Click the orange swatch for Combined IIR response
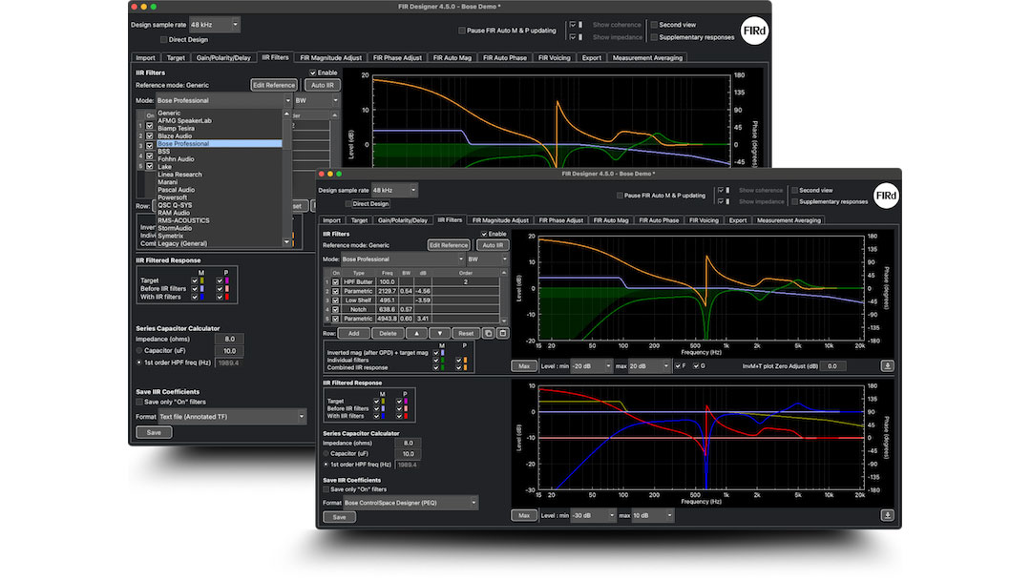The height and width of the screenshot is (580, 1031). tap(466, 367)
